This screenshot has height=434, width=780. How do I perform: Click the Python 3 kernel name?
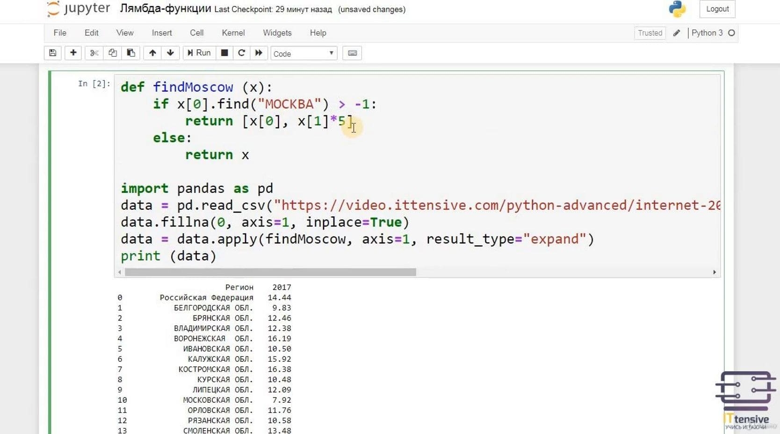coord(707,33)
